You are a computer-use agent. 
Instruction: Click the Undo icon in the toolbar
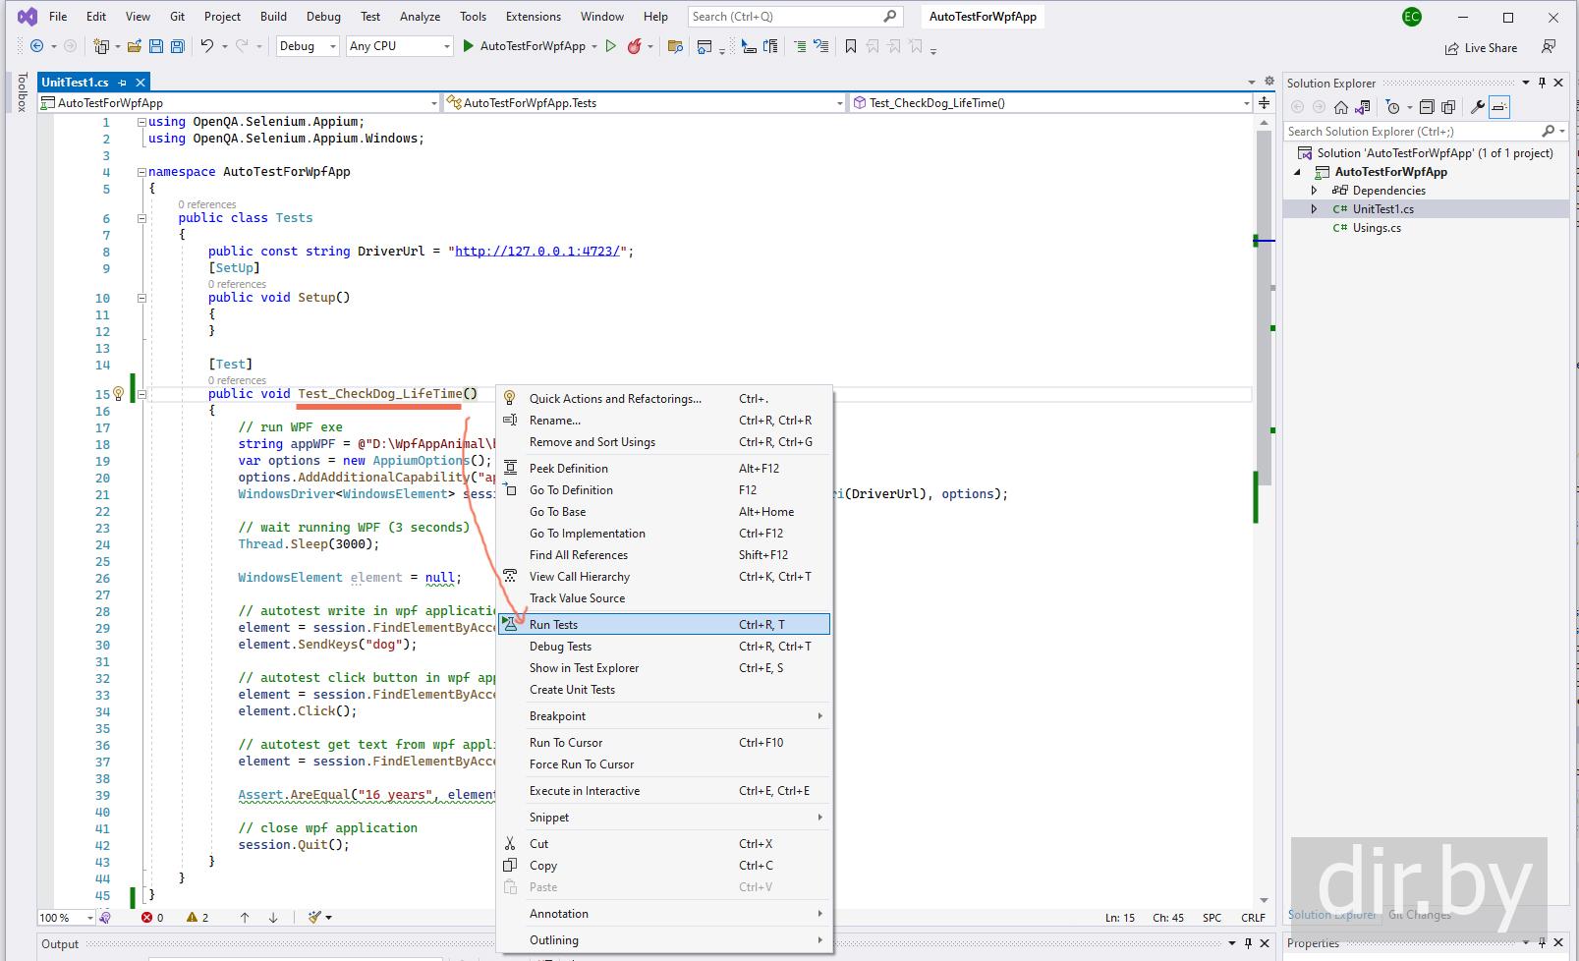207,46
